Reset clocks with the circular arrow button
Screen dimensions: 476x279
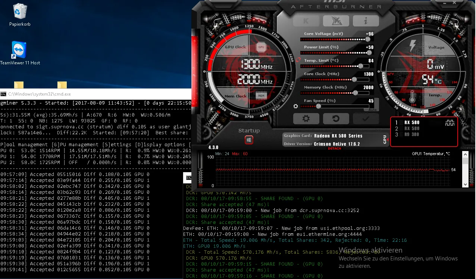(336, 119)
